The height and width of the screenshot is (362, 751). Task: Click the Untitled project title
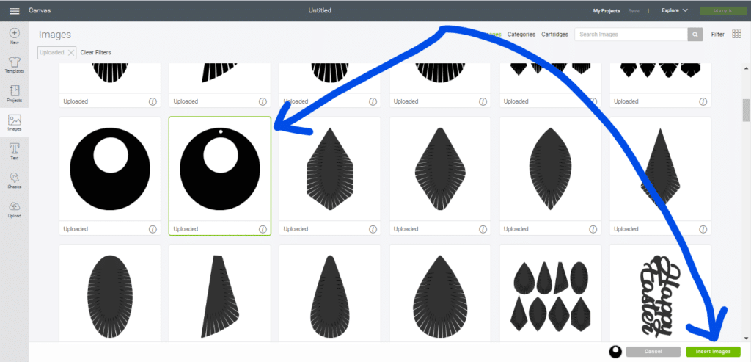click(x=320, y=10)
